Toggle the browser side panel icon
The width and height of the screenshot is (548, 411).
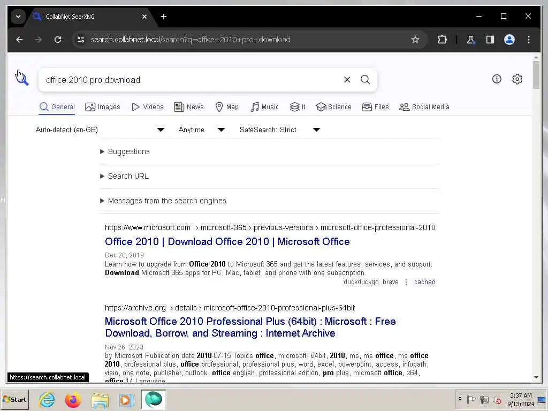[x=490, y=40]
